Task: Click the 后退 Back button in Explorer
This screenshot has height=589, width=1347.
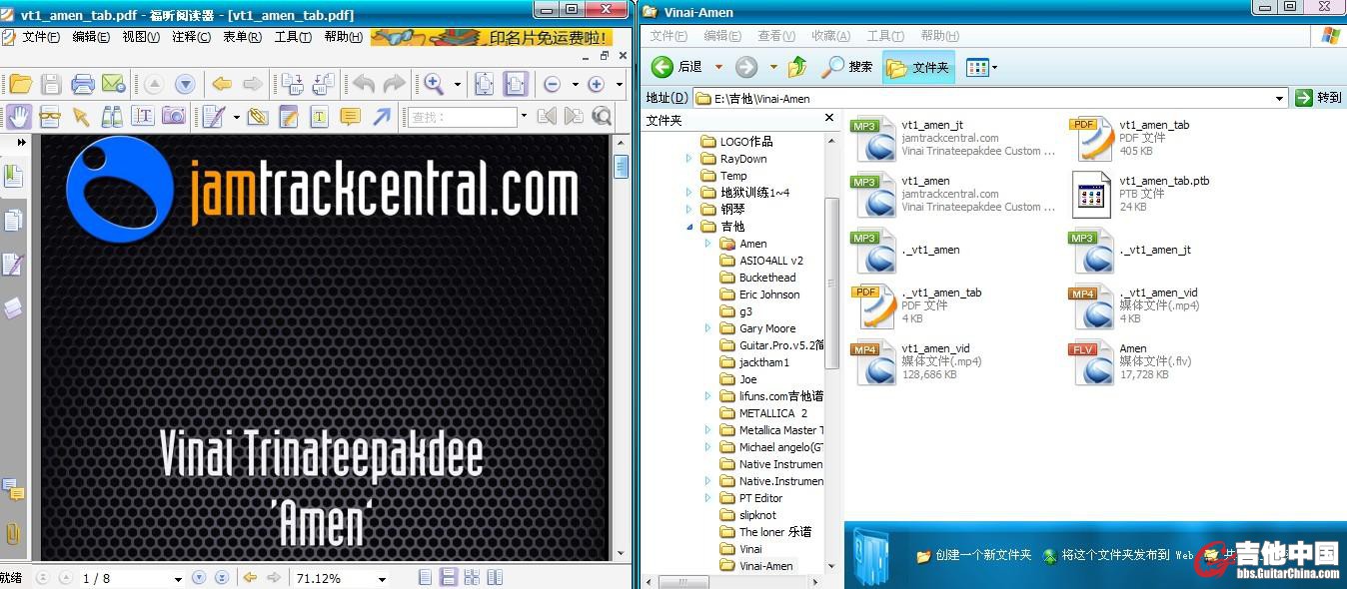Action: pos(677,67)
